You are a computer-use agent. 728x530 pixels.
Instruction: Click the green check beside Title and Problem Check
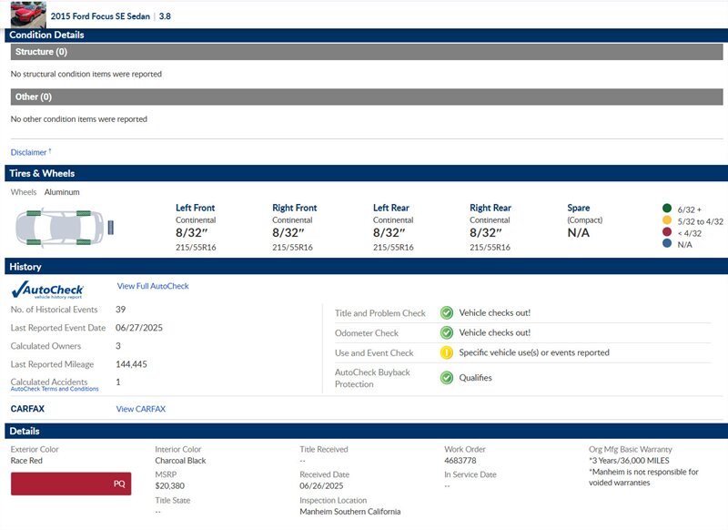click(447, 312)
